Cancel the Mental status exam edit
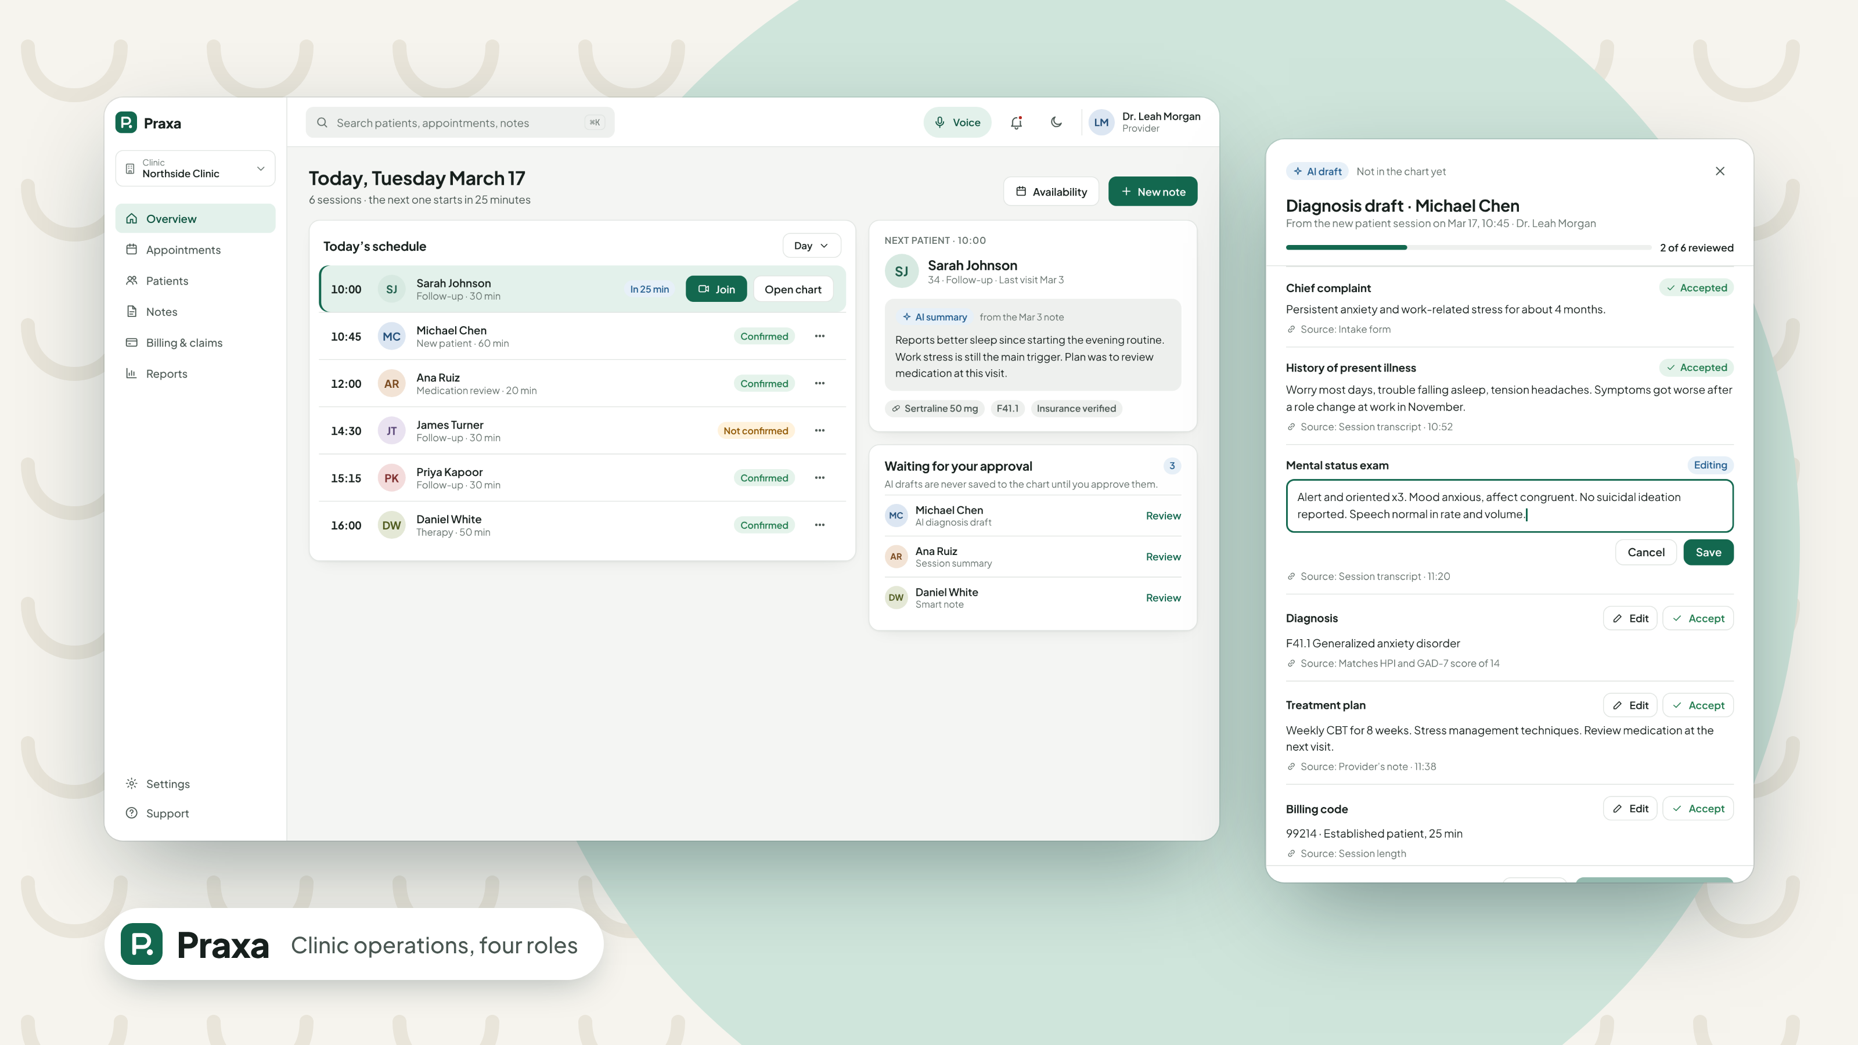The height and width of the screenshot is (1045, 1858). (x=1646, y=553)
